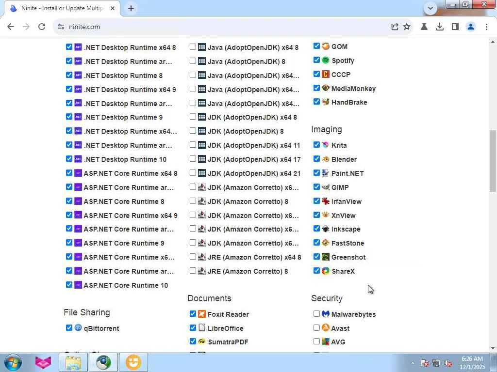The width and height of the screenshot is (497, 372).
Task: Check JDK (AdoptOpenJDK) x64 17 checkbox
Action: coord(193,158)
